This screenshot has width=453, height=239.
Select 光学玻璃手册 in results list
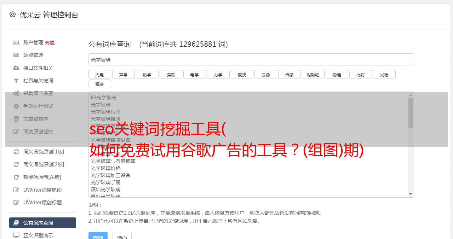coord(105,182)
